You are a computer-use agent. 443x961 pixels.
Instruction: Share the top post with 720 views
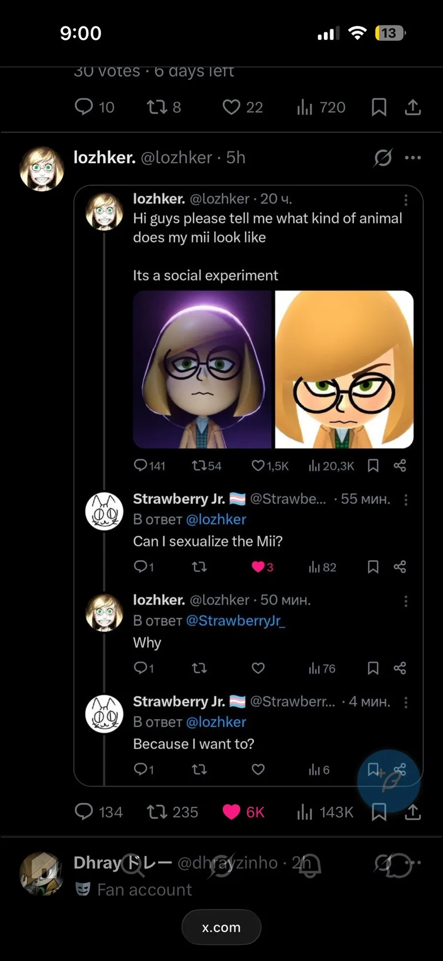tap(412, 107)
